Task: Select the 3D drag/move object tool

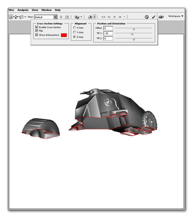Action: 16,17
